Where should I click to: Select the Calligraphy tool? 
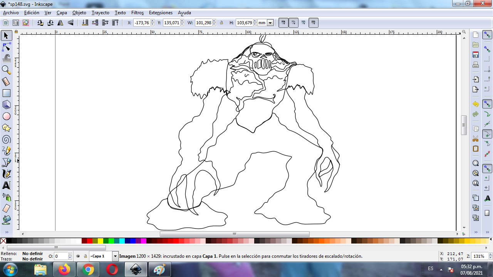pyautogui.click(x=6, y=174)
